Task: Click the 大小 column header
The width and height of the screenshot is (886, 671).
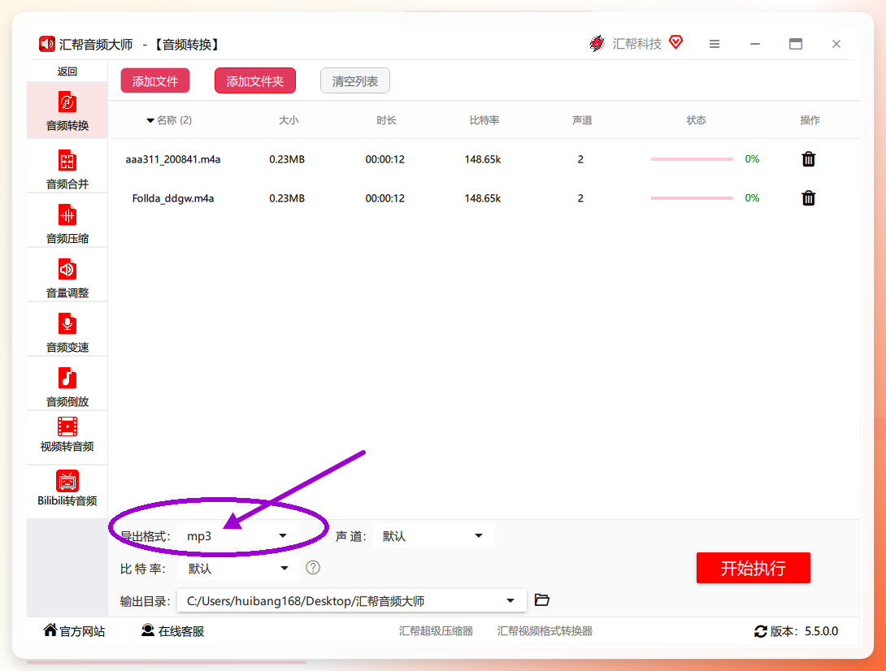Action: [x=289, y=120]
